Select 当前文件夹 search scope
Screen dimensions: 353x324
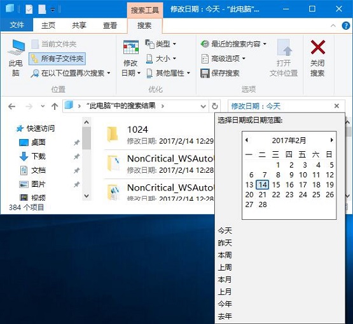click(54, 44)
